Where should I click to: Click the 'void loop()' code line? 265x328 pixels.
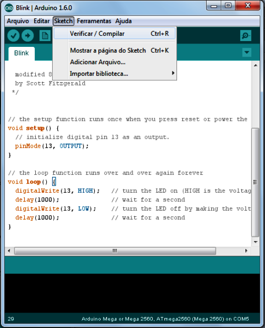click(x=32, y=182)
